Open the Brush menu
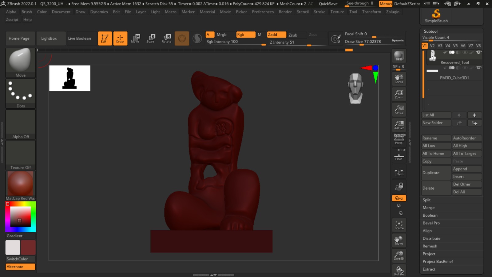 tap(27, 12)
